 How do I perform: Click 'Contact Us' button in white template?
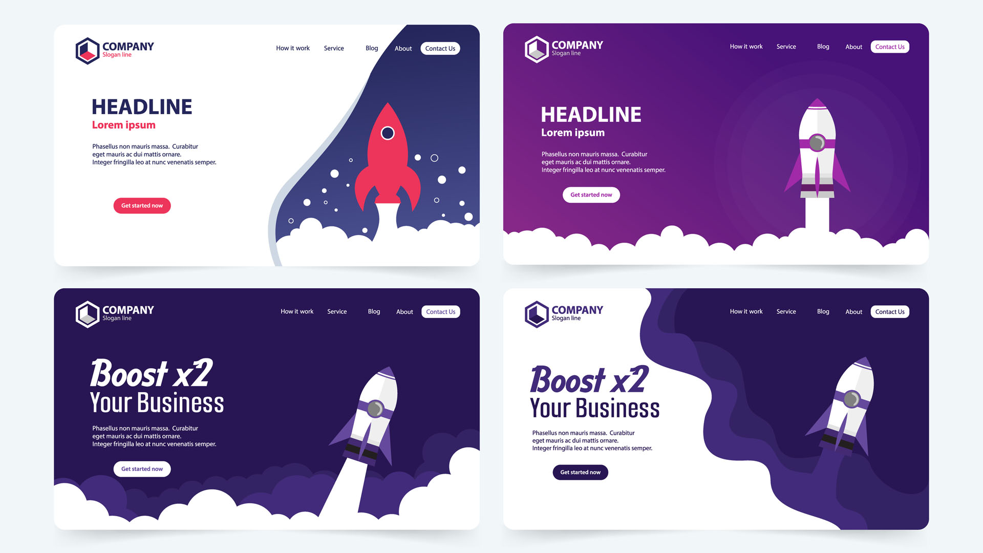pyautogui.click(x=439, y=47)
